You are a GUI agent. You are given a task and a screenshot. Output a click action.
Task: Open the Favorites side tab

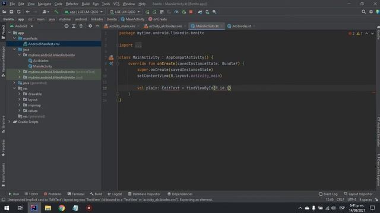(x=3, y=148)
